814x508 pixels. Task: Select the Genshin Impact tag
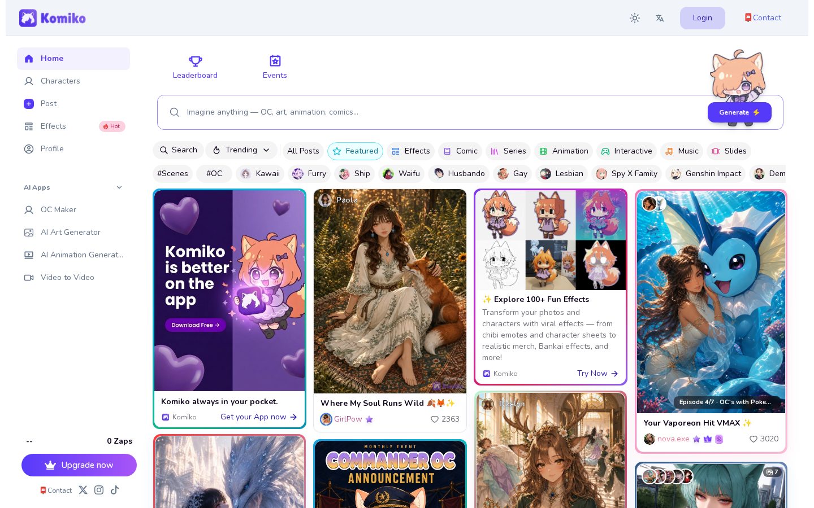point(706,174)
